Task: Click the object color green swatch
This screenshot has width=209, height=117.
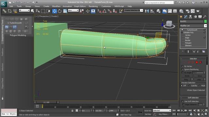Action: coord(205,21)
